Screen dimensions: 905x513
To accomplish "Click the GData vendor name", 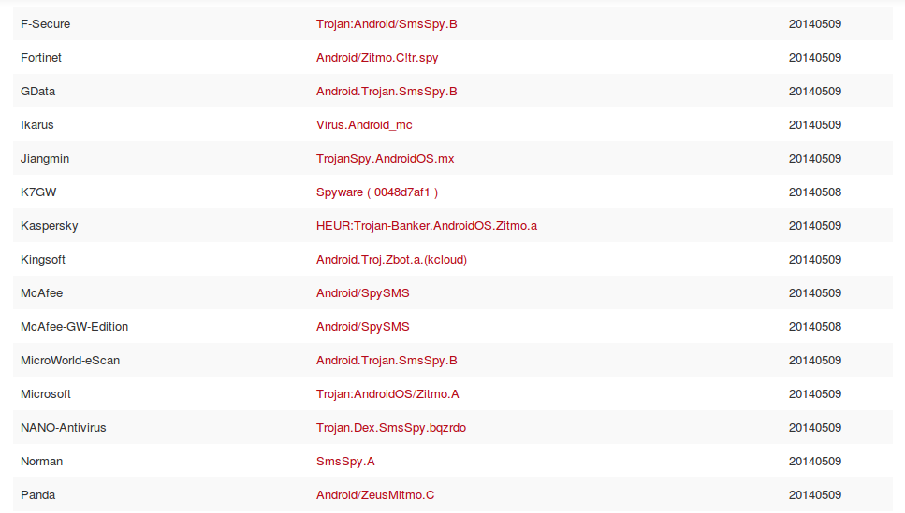I will (37, 91).
